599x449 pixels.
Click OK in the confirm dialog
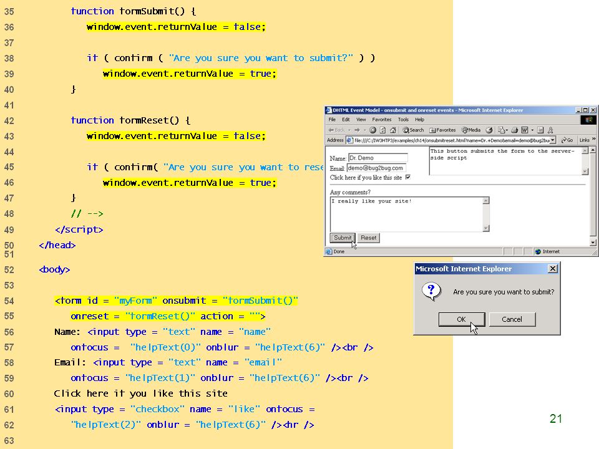(x=462, y=319)
